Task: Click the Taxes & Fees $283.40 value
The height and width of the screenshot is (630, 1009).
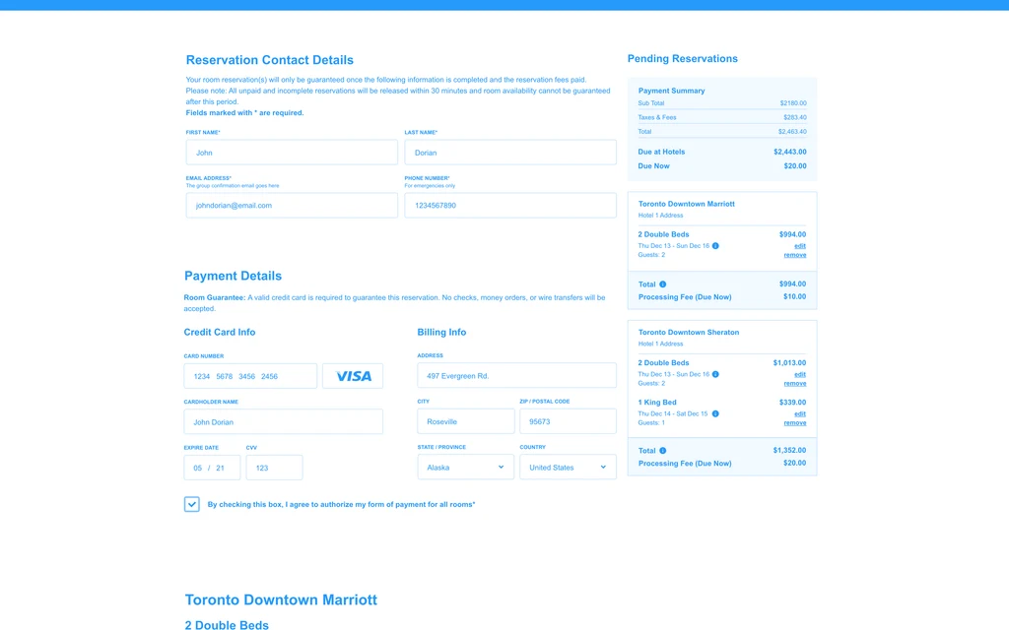Action: [x=795, y=117]
